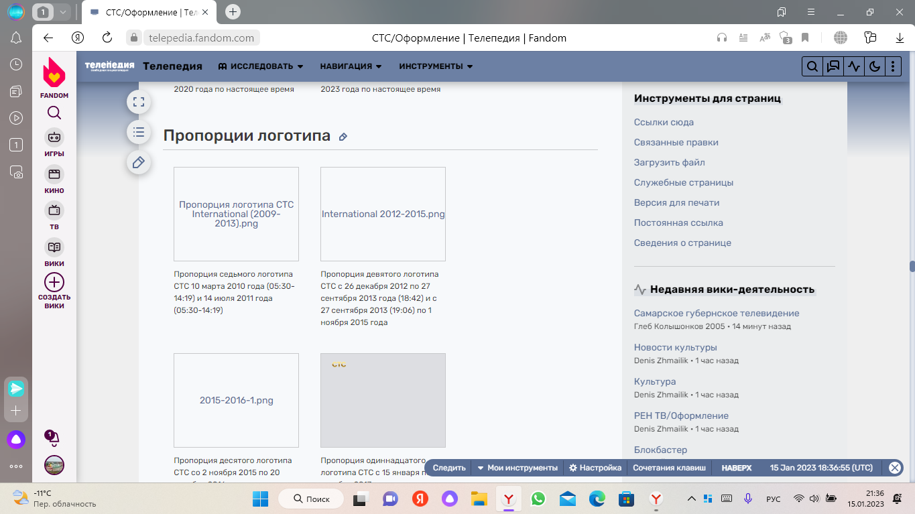
Task: Open recent activity pulse icon in header
Action: pyautogui.click(x=853, y=66)
